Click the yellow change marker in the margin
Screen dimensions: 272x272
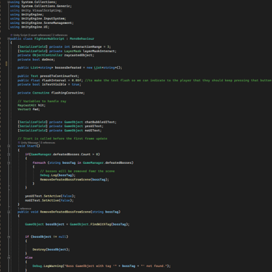point(7,64)
